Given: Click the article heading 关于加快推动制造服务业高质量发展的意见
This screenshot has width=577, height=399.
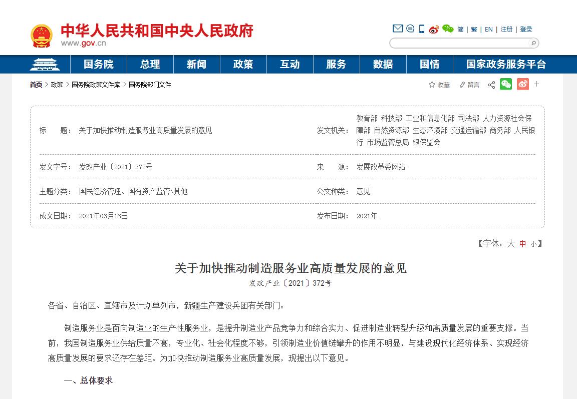Looking at the screenshot, I should click(x=291, y=268).
